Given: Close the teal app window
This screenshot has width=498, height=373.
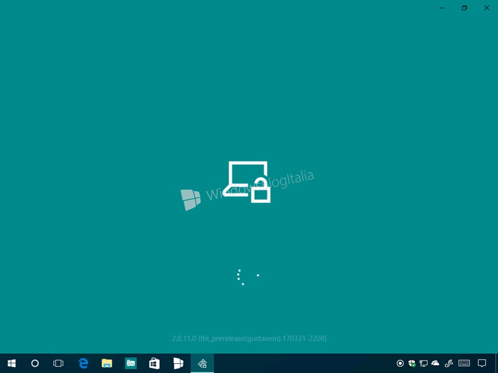Looking at the screenshot, I should [x=487, y=8].
